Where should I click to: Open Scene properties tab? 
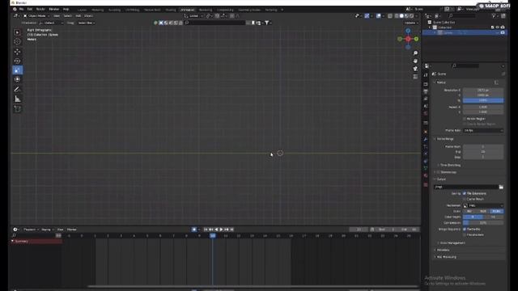(x=426, y=106)
